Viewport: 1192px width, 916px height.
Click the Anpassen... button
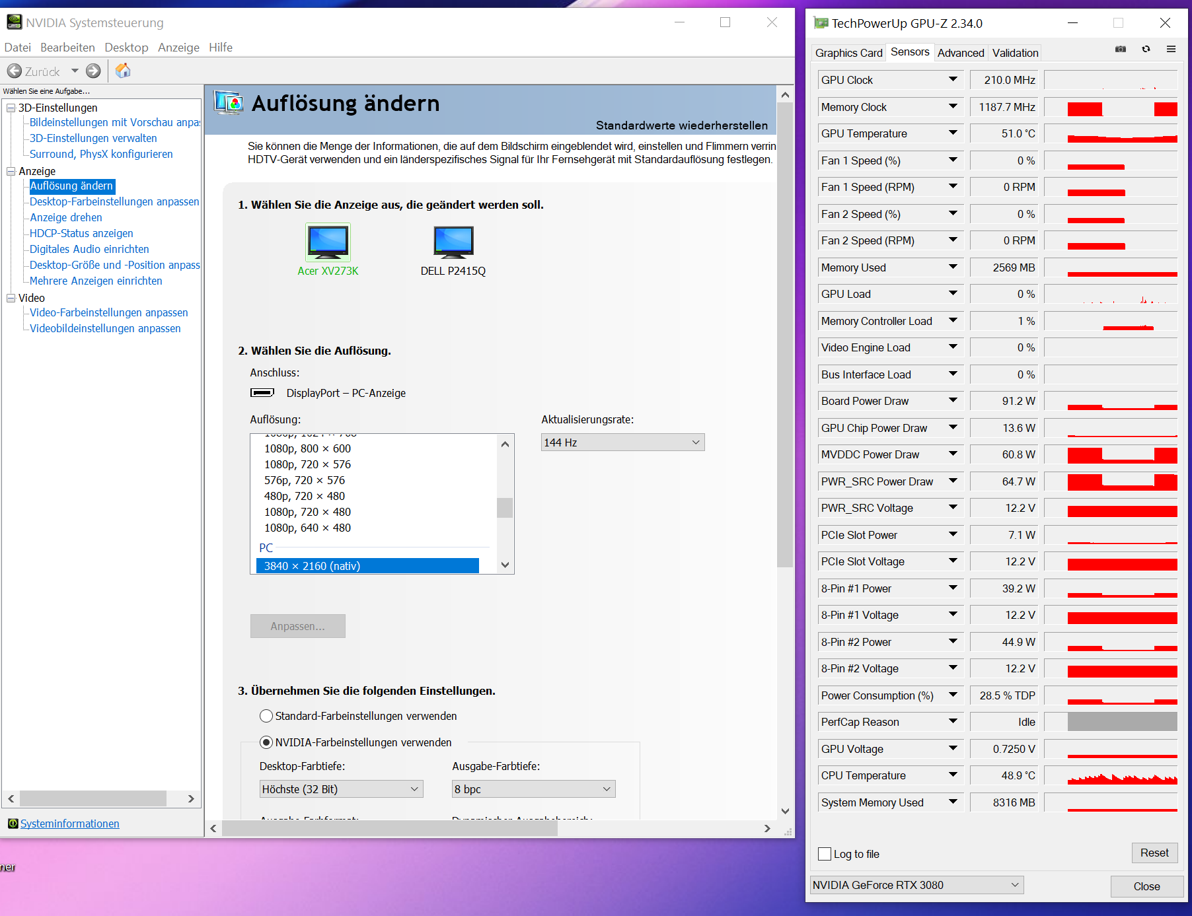coord(297,626)
